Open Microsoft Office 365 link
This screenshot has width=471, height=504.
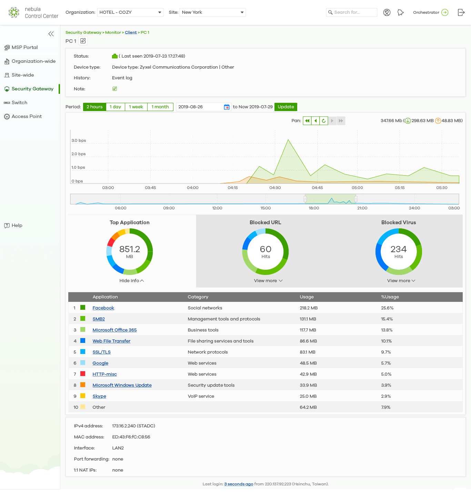coord(114,330)
